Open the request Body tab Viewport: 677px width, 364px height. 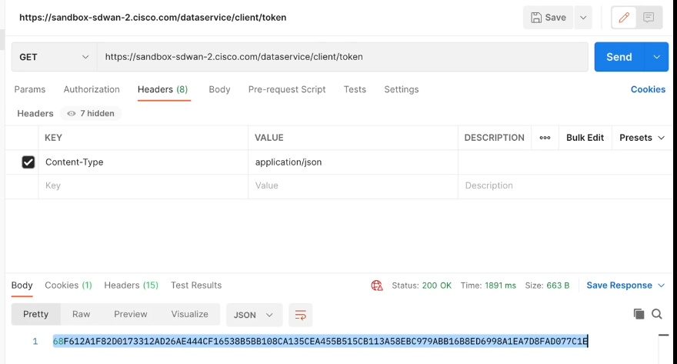pyautogui.click(x=219, y=89)
